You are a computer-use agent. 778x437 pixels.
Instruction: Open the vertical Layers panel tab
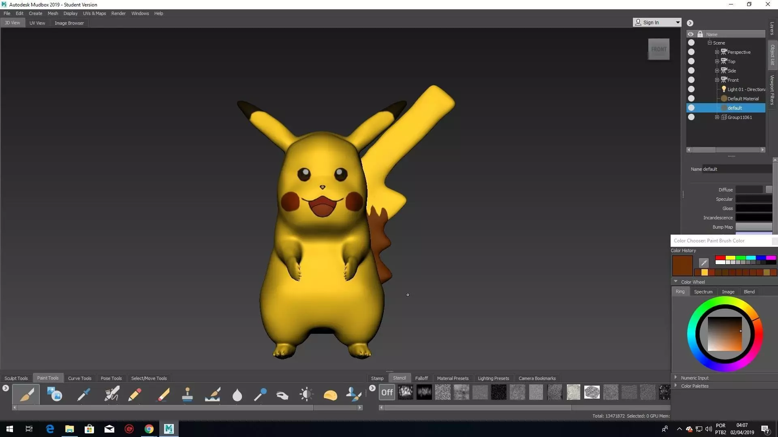click(x=772, y=28)
